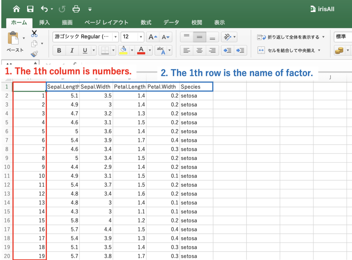This screenshot has height=260, width=352.
Task: Enable center horizontal text alignment
Action: coord(199,51)
